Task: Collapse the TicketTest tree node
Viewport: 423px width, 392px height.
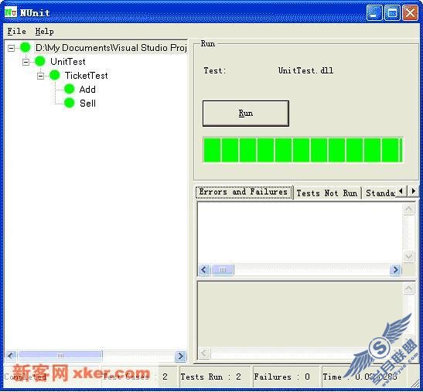Action: click(40, 76)
